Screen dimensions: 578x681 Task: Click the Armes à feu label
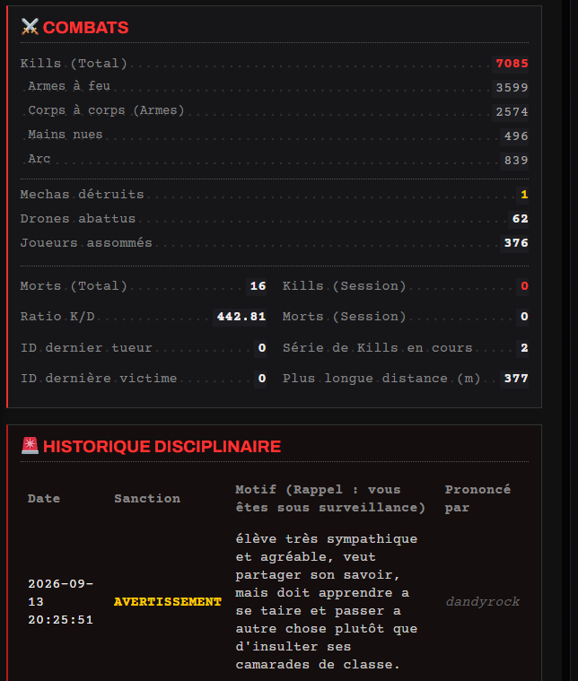[69, 86]
